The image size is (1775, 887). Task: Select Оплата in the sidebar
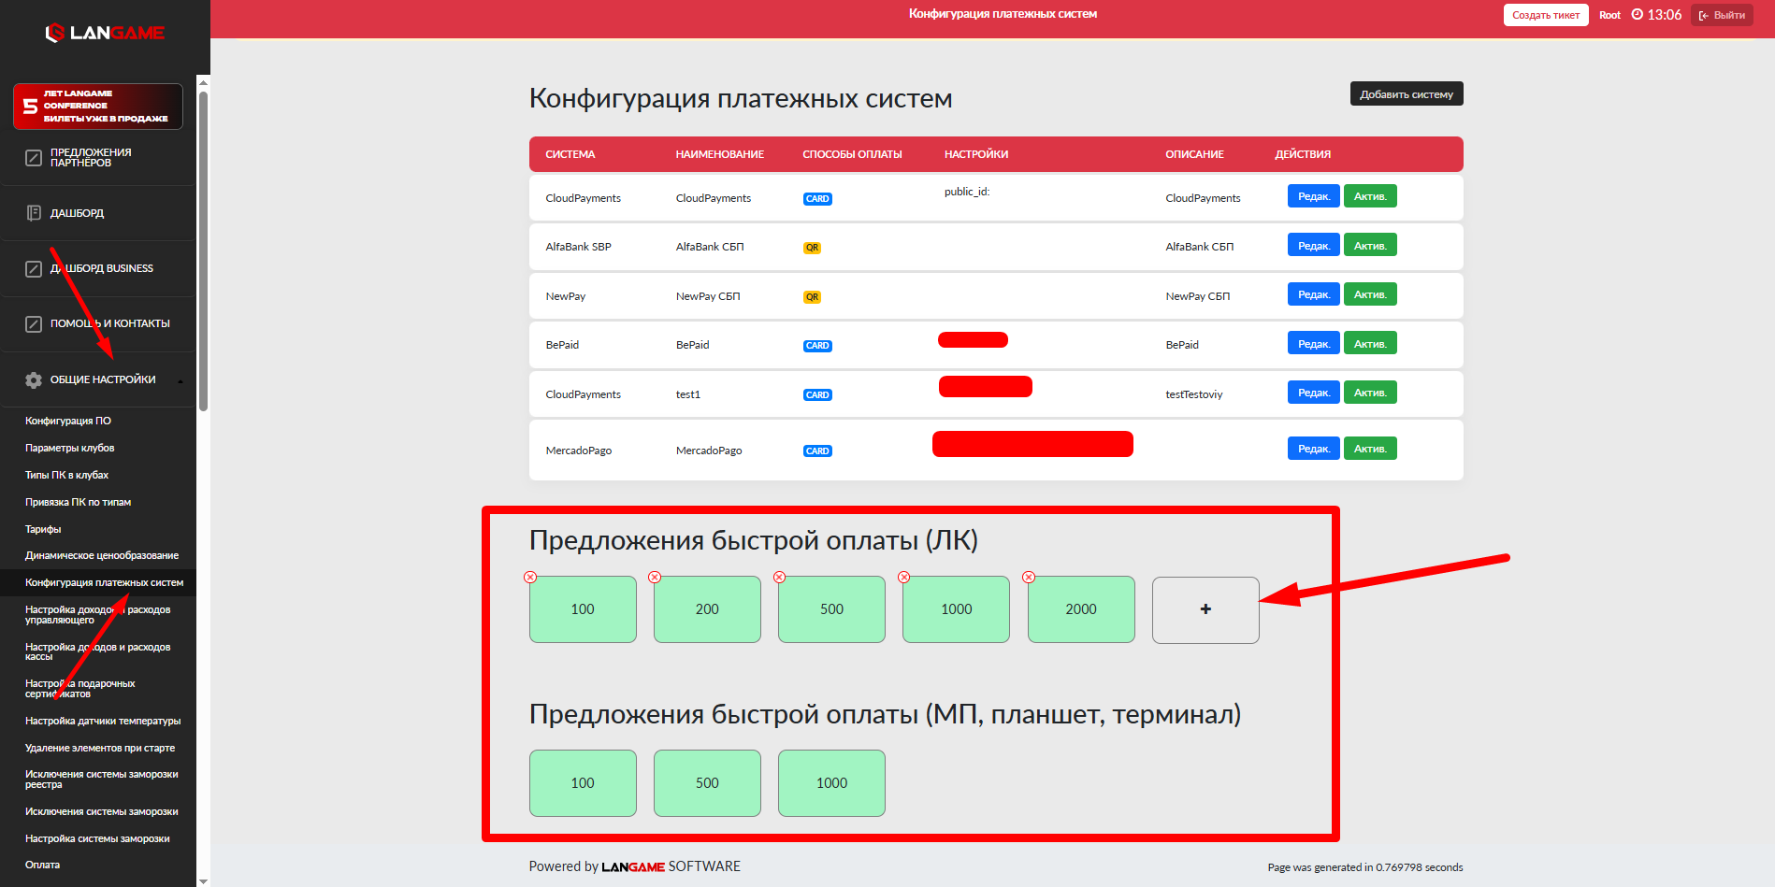tap(43, 865)
